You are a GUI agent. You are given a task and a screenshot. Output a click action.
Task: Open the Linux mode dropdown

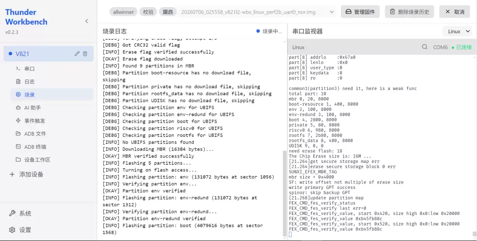pos(459,31)
